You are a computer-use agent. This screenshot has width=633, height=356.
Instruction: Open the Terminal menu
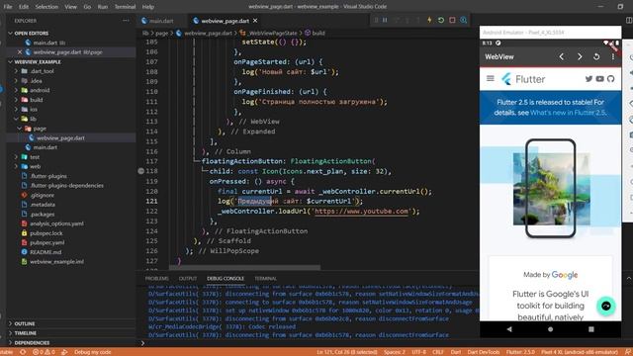125,7
